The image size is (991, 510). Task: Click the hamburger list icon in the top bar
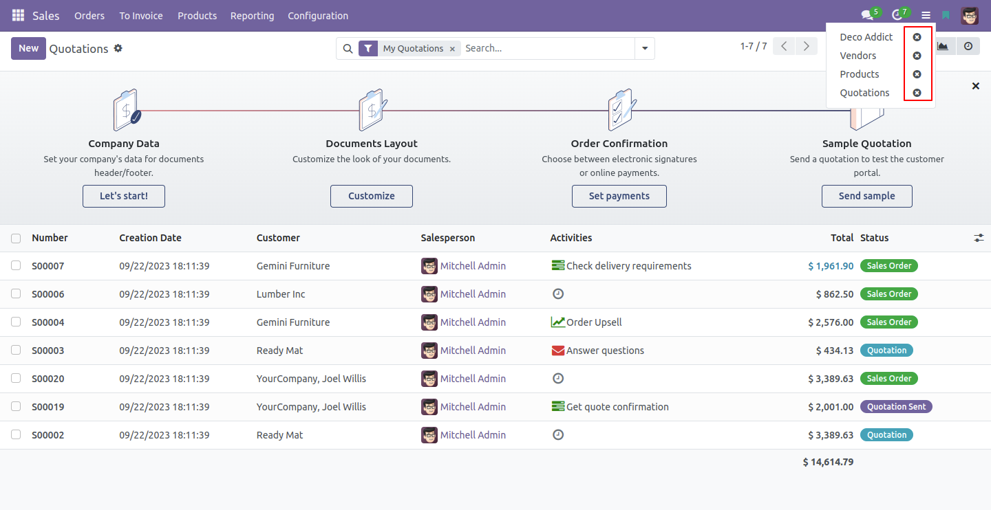tap(926, 15)
